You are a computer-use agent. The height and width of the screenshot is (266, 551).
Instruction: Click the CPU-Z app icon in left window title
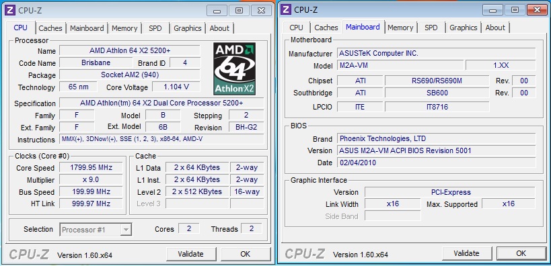tap(10, 10)
